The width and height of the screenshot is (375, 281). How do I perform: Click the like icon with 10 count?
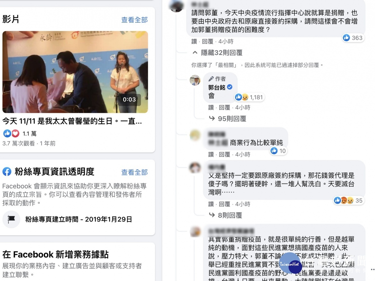(x=274, y=151)
